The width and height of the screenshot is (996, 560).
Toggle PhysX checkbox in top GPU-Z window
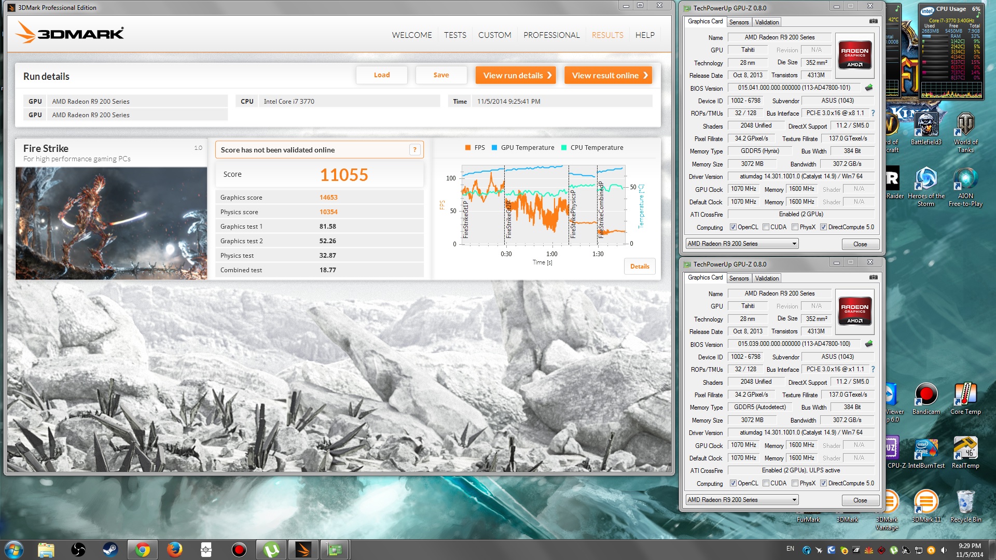pos(795,227)
